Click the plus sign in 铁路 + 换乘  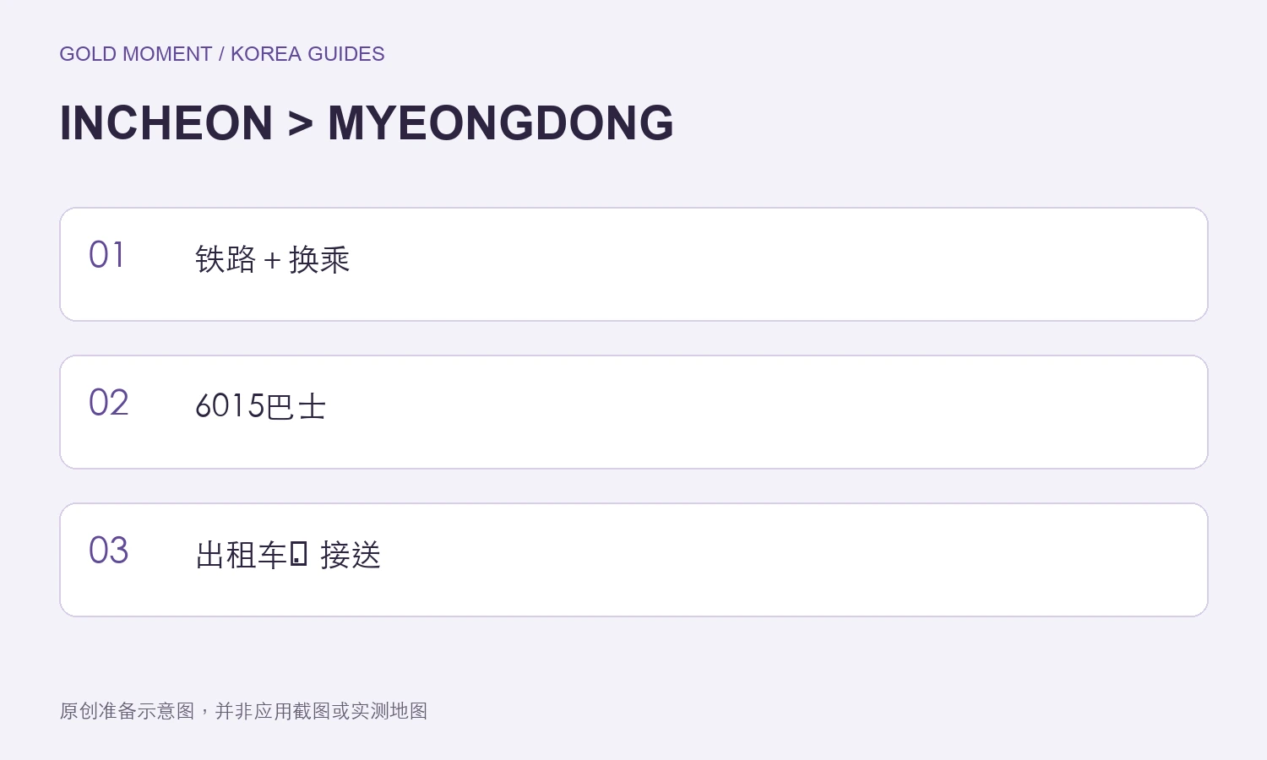pyautogui.click(x=272, y=261)
